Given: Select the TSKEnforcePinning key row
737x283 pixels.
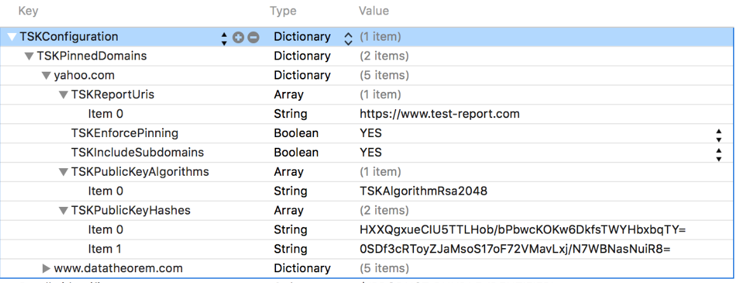Looking at the screenshot, I should (125, 133).
